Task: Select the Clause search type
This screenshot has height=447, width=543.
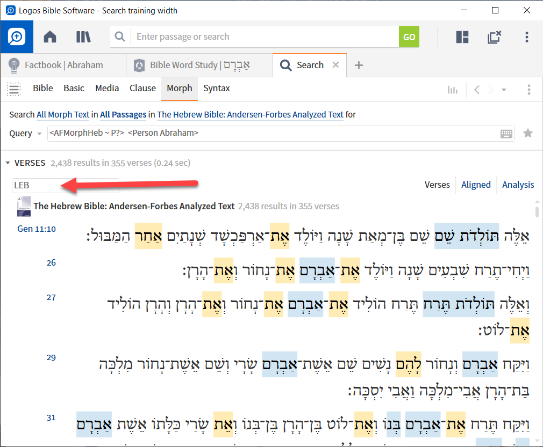Action: 142,88
